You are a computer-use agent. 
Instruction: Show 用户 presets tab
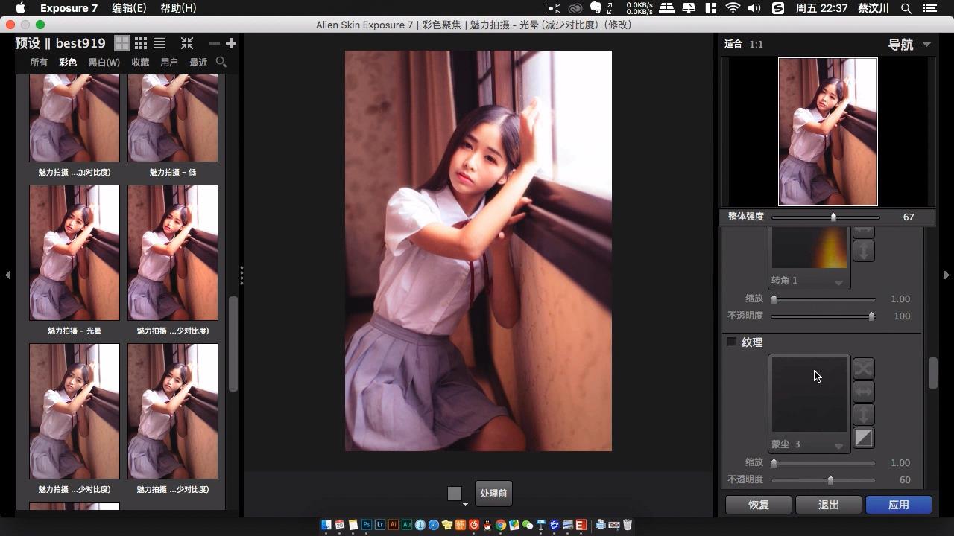(x=169, y=63)
